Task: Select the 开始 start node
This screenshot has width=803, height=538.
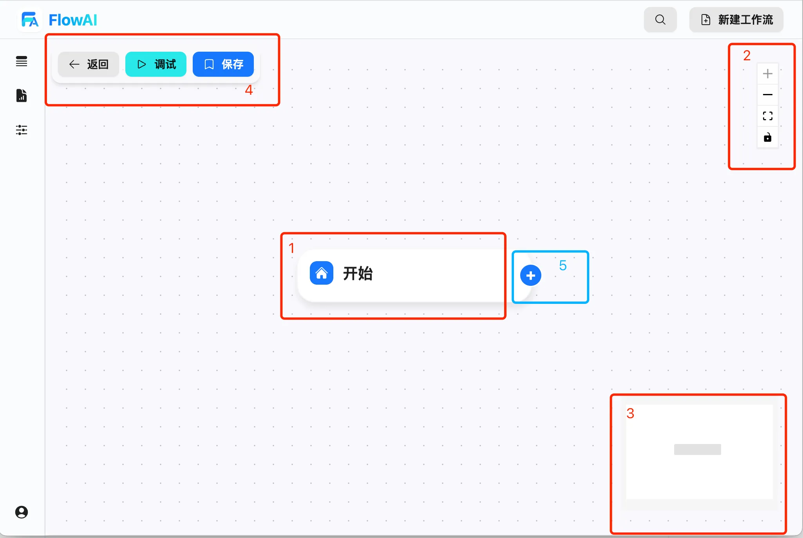Action: click(414, 276)
